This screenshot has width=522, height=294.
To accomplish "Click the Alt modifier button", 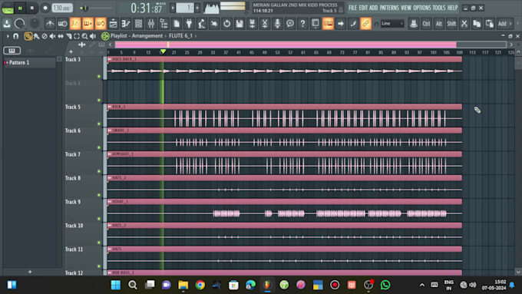I will coord(439,24).
